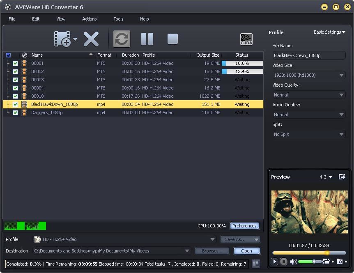354x273 pixels.
Task: Click the Preferences button
Action: [244, 226]
